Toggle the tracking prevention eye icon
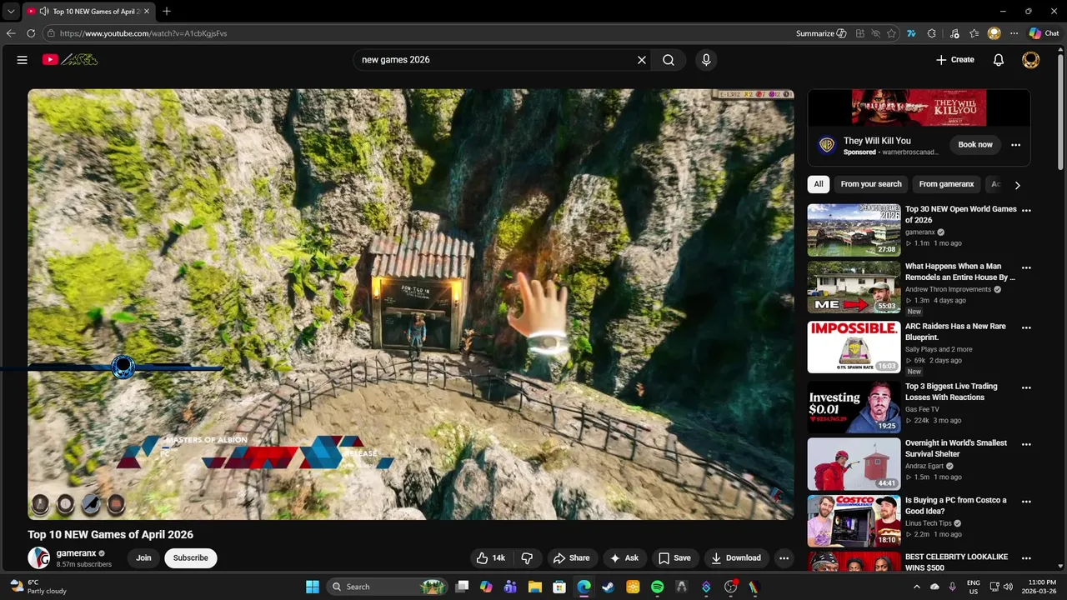This screenshot has width=1067, height=600. [x=876, y=33]
